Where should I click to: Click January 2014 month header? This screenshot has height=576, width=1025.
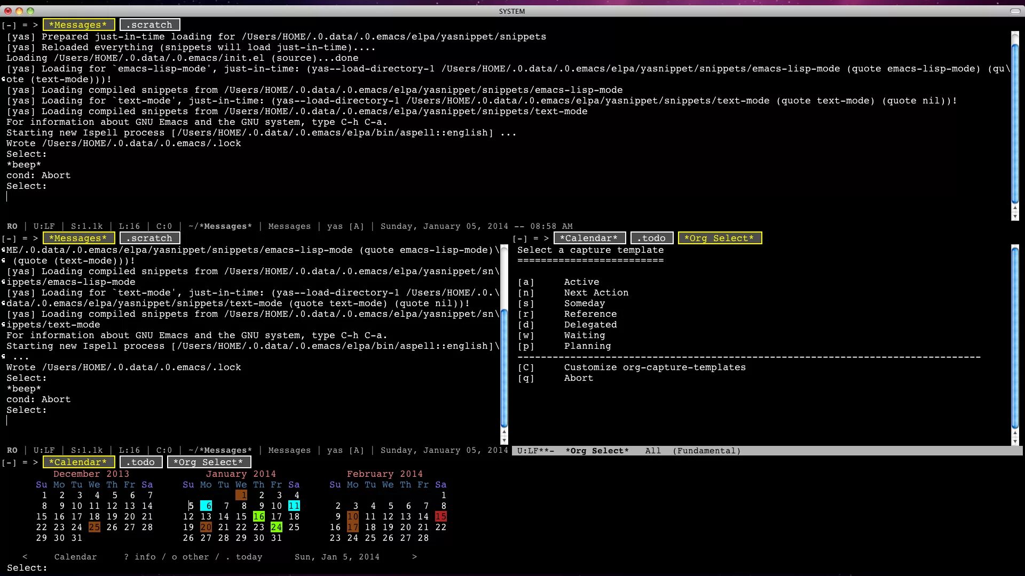click(x=241, y=474)
